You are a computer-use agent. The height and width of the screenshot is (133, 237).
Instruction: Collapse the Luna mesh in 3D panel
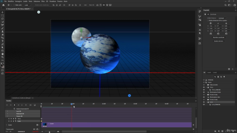tap(206, 102)
